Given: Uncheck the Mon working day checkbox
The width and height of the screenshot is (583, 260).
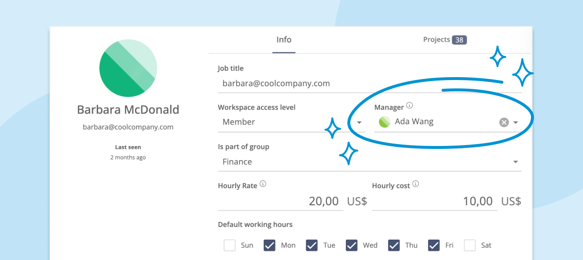Looking at the screenshot, I should (270, 245).
